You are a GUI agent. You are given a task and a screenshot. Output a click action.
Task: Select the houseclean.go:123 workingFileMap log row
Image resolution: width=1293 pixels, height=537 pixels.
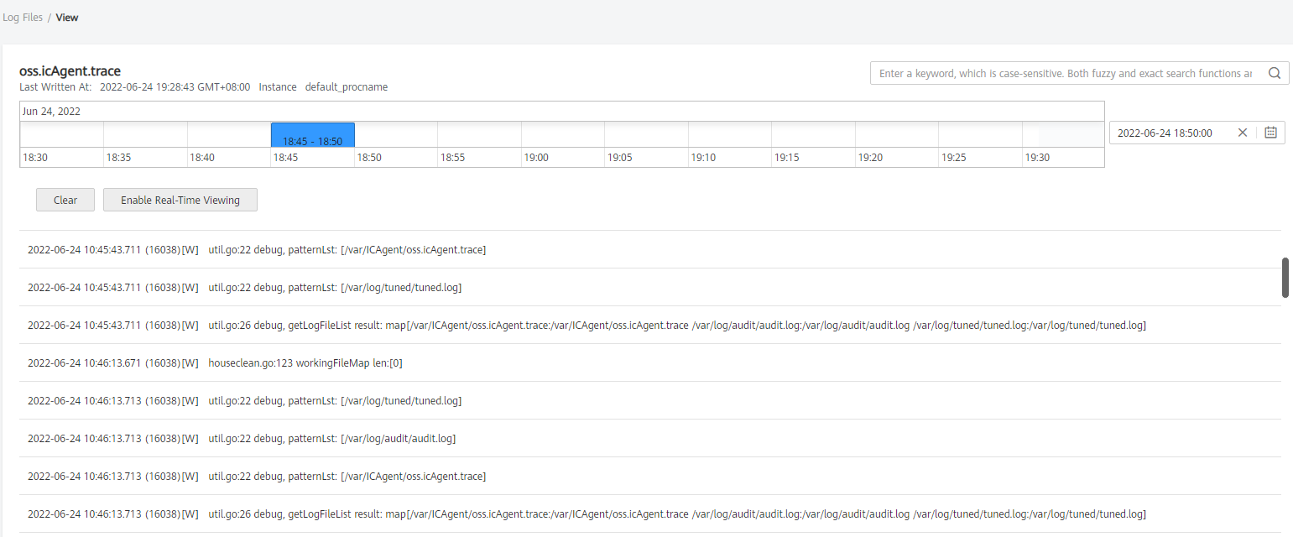[x=650, y=363]
